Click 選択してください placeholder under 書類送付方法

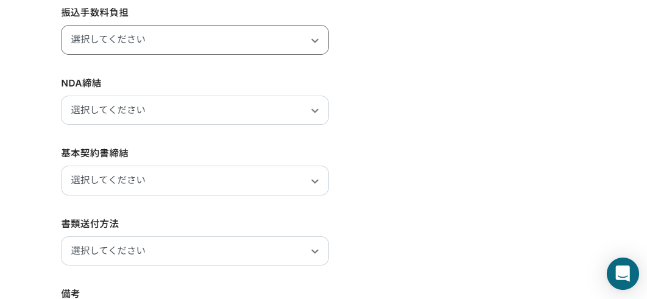click(x=108, y=251)
